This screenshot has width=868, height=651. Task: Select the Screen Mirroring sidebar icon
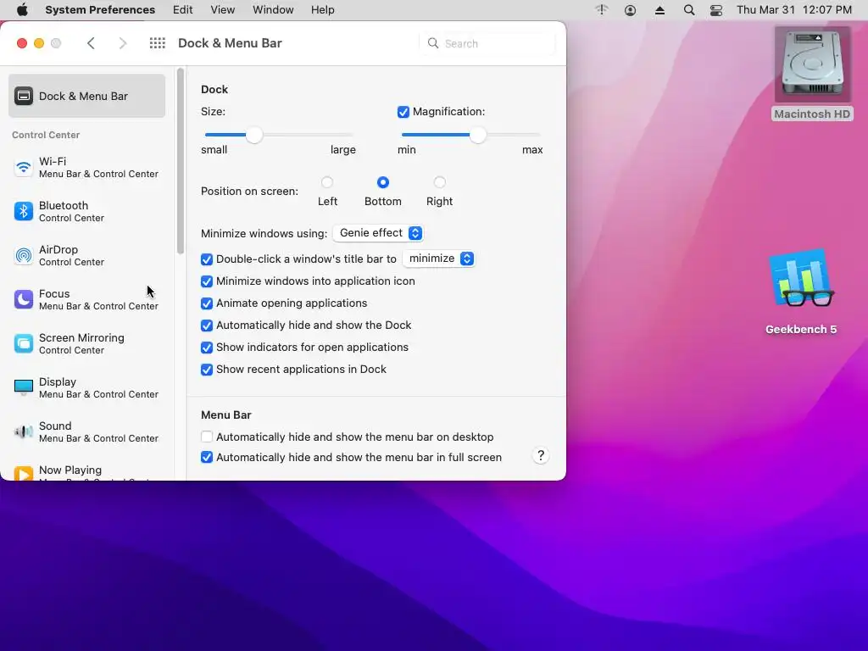23,343
